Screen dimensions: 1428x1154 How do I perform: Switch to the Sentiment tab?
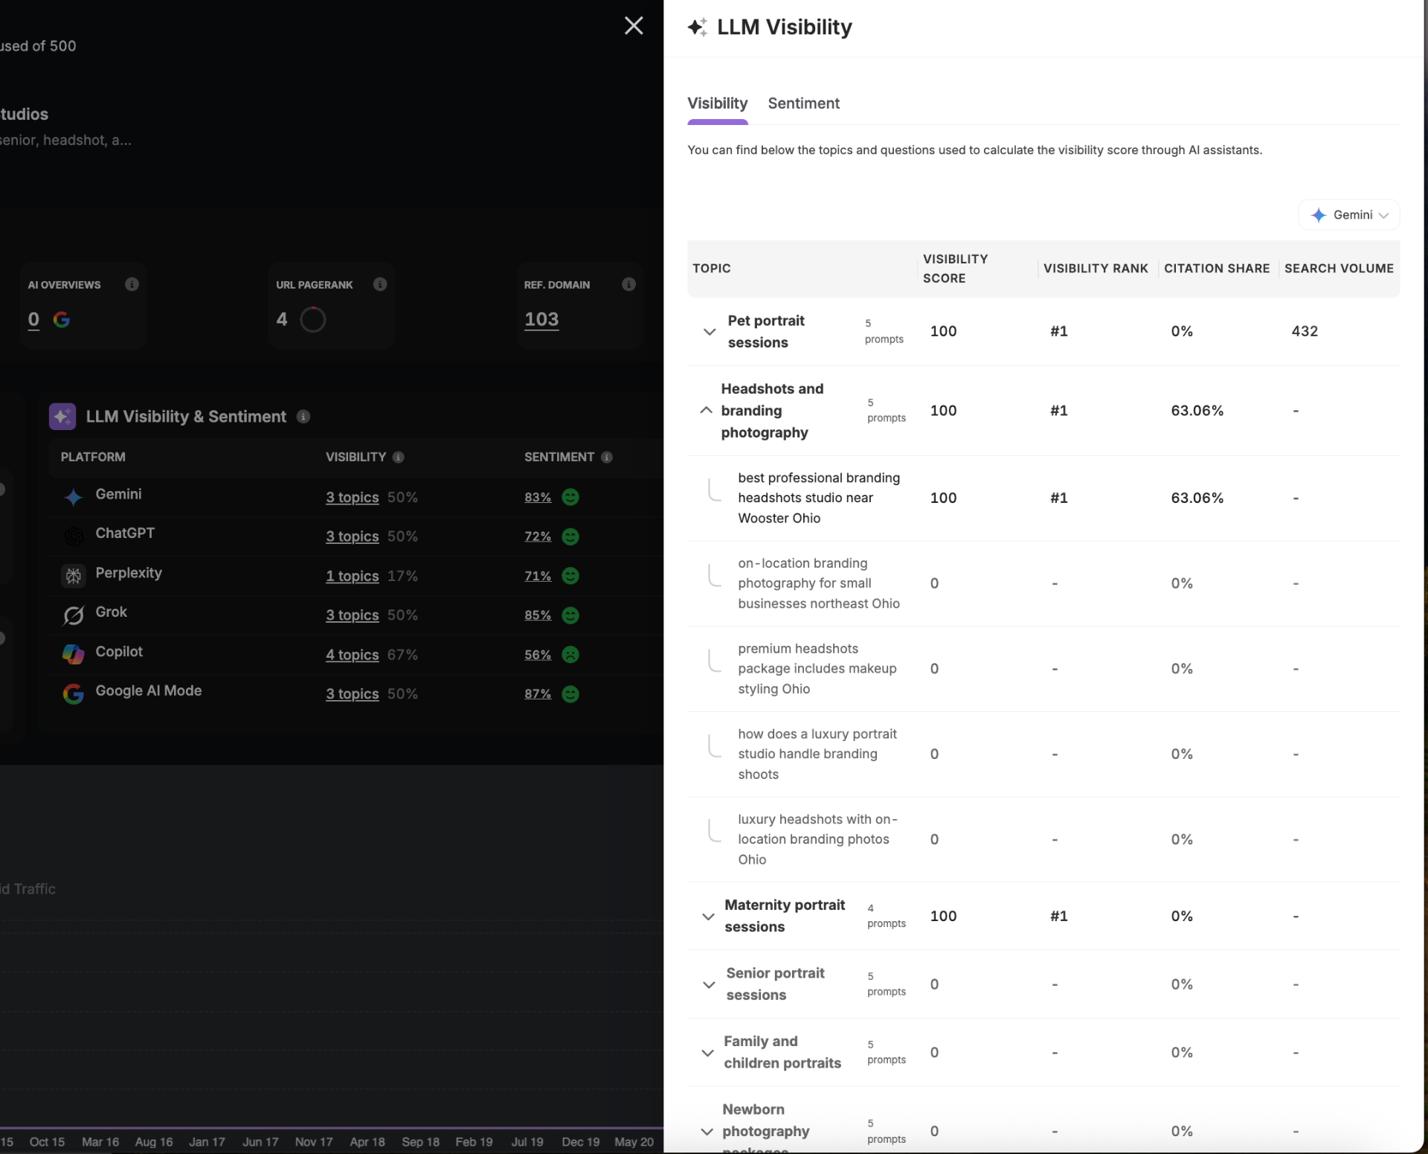(x=804, y=103)
